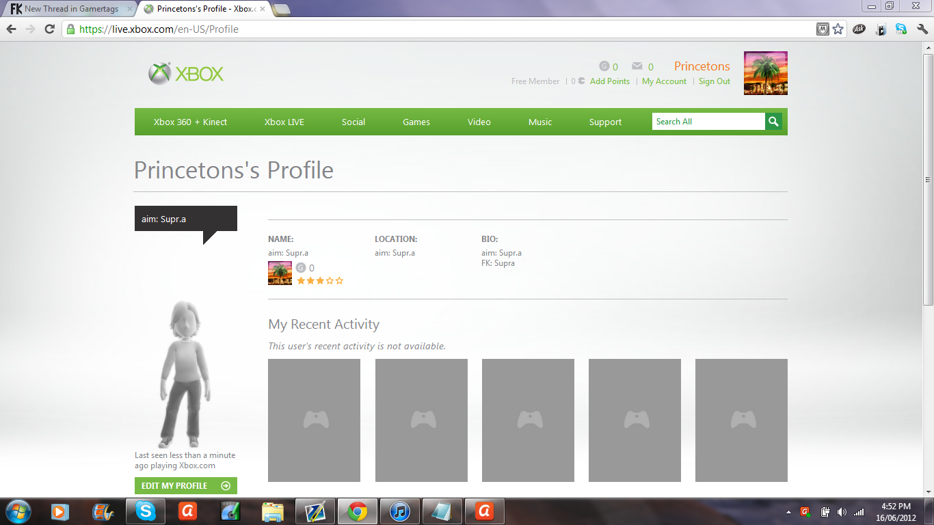934x525 pixels.
Task: Click the network signal tray icon
Action: 859,512
